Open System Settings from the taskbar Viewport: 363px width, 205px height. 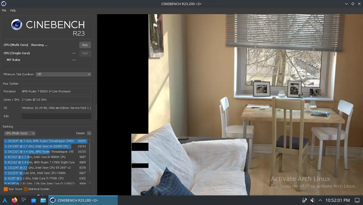[x=24, y=200]
